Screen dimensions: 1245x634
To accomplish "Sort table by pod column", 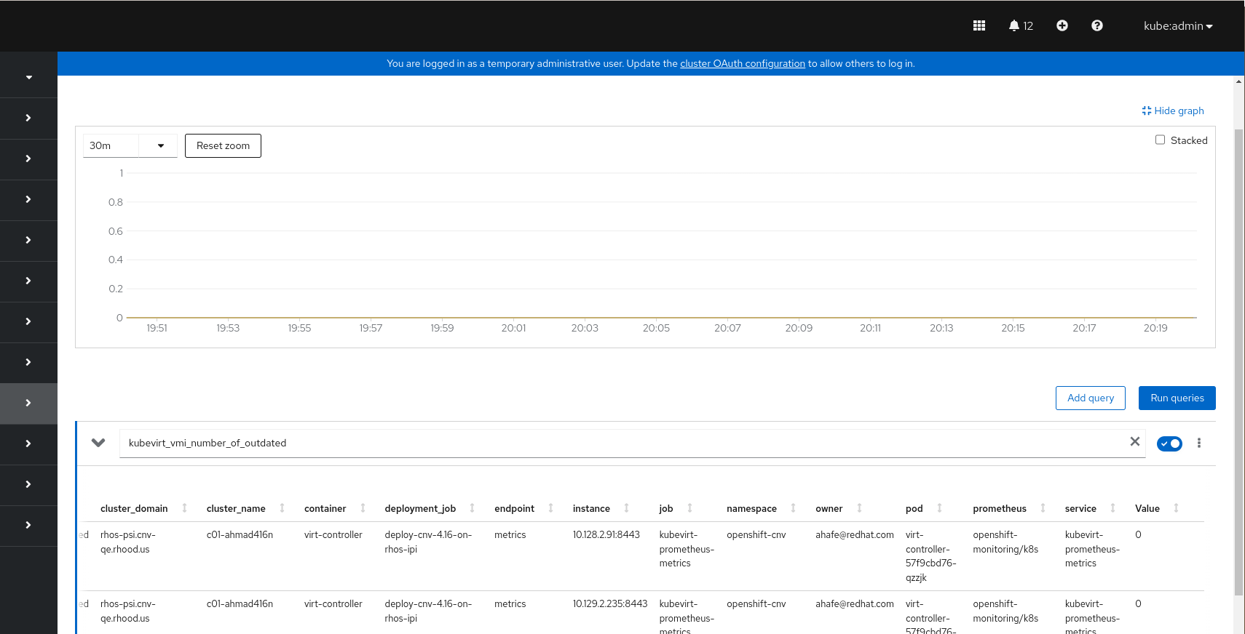I will click(x=924, y=508).
